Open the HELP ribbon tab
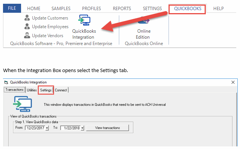Image resolution: width=240 pixels, height=149 pixels. (219, 9)
